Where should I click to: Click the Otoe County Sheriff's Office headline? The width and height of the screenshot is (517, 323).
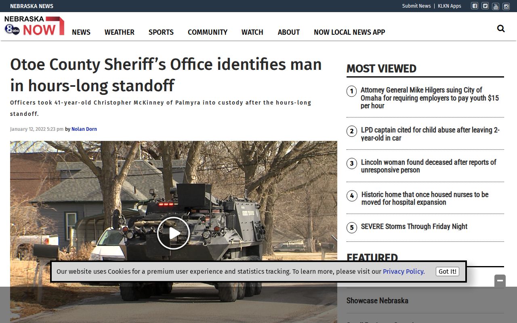coord(166,75)
